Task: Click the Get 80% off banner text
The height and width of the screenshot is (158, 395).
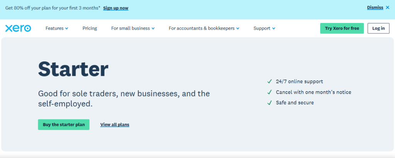Action: tap(53, 8)
